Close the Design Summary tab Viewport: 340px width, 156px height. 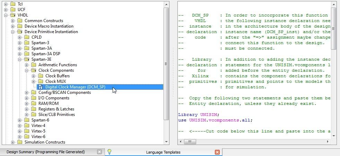pos(99,152)
